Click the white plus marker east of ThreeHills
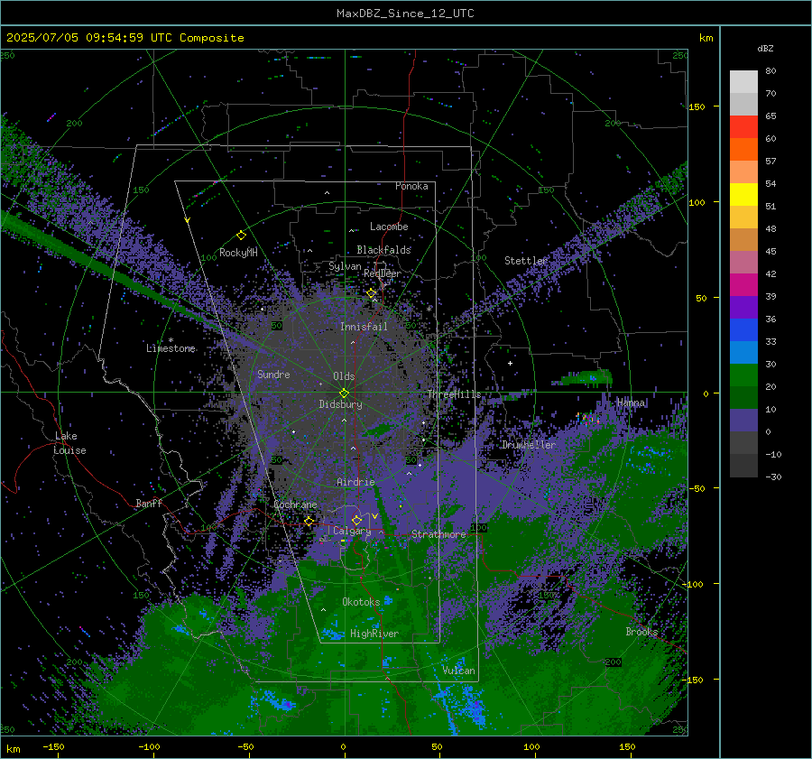Screen dimensions: 812x759 pos(510,363)
